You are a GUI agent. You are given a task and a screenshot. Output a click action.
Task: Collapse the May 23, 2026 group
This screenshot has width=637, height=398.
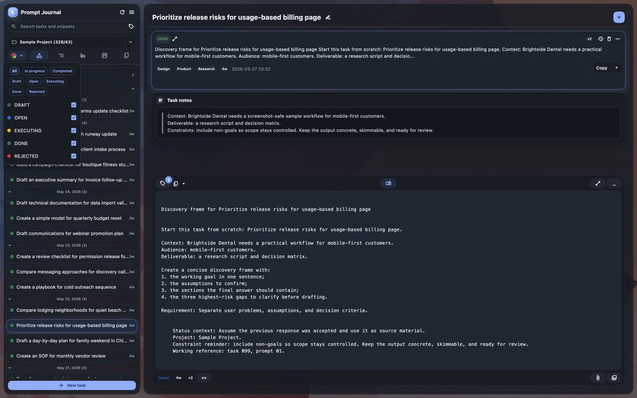tap(10, 245)
